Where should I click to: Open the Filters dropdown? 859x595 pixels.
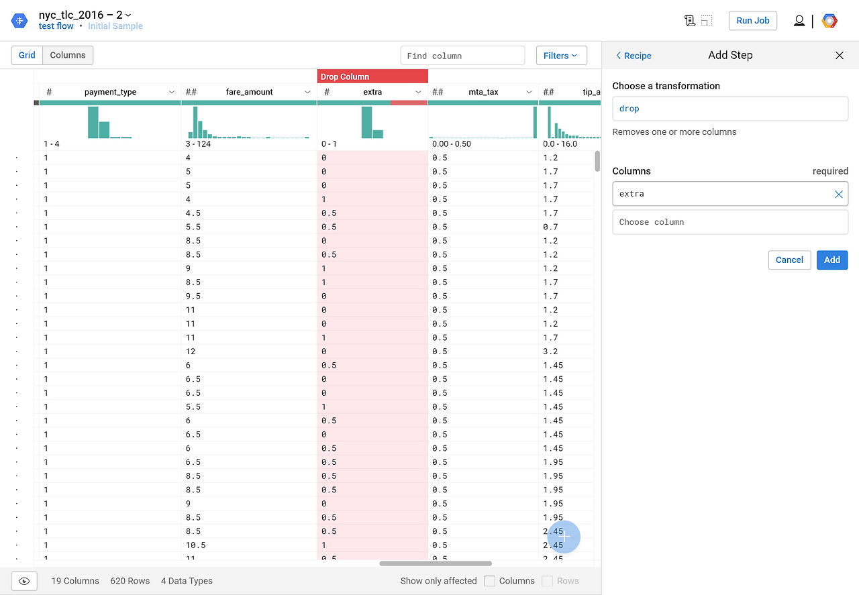561,55
